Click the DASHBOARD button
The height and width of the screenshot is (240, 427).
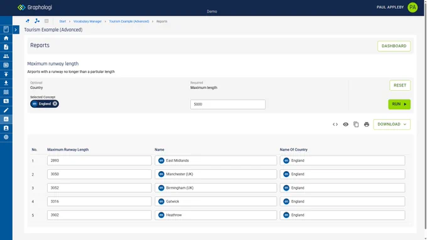(394, 46)
